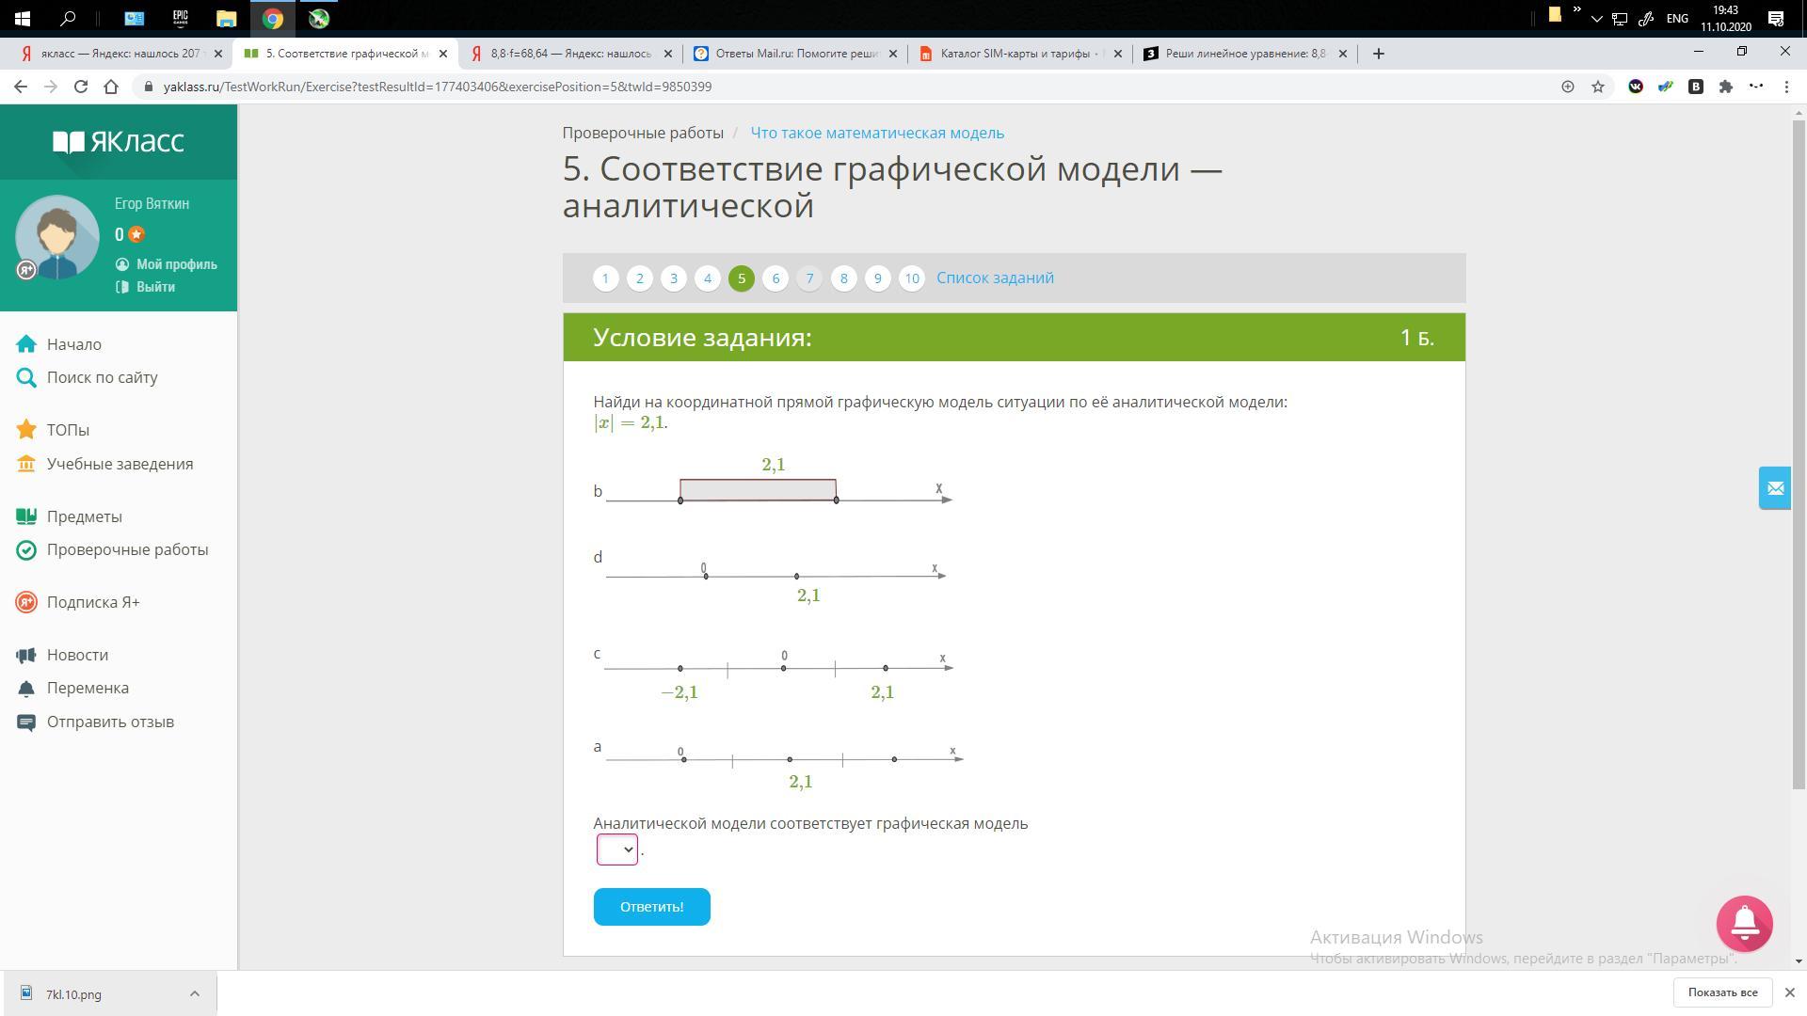The height and width of the screenshot is (1016, 1807).
Task: Open Список заданий link
Action: point(995,278)
